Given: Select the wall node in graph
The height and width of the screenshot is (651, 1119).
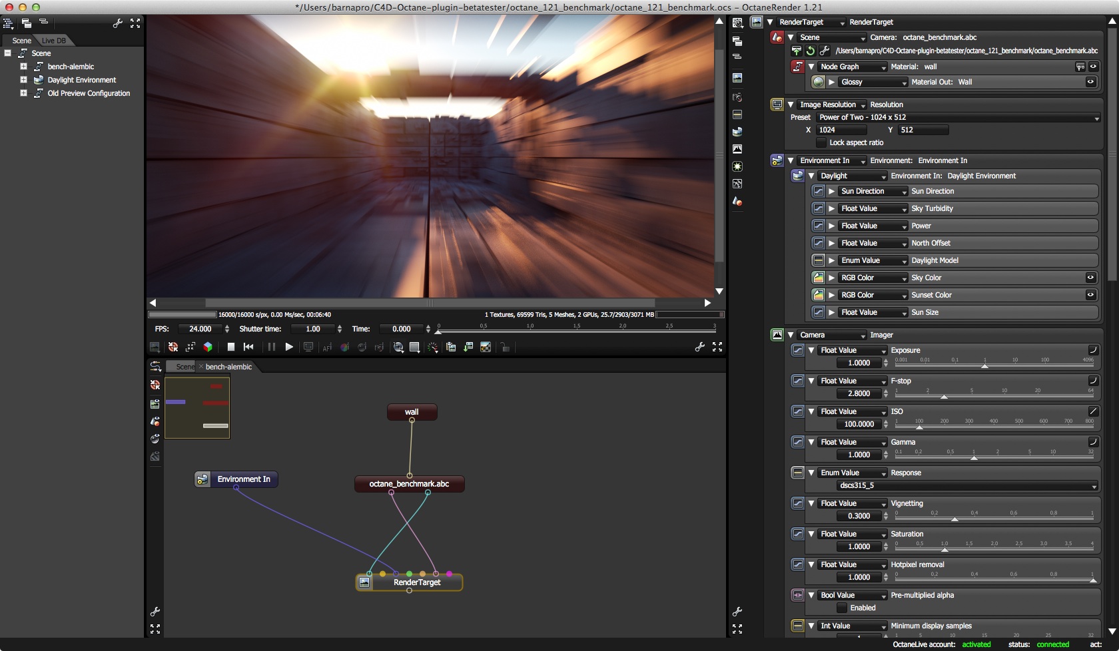Looking at the screenshot, I should coord(412,412).
